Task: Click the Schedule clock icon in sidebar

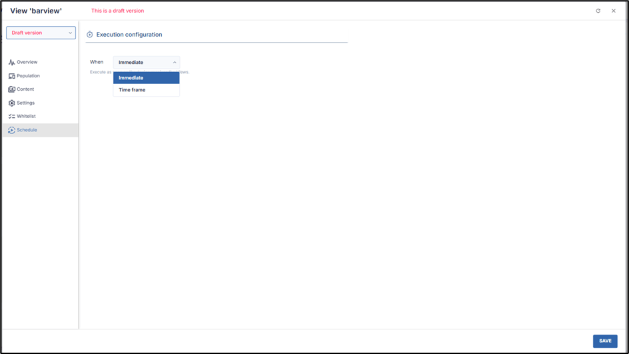Action: point(11,131)
